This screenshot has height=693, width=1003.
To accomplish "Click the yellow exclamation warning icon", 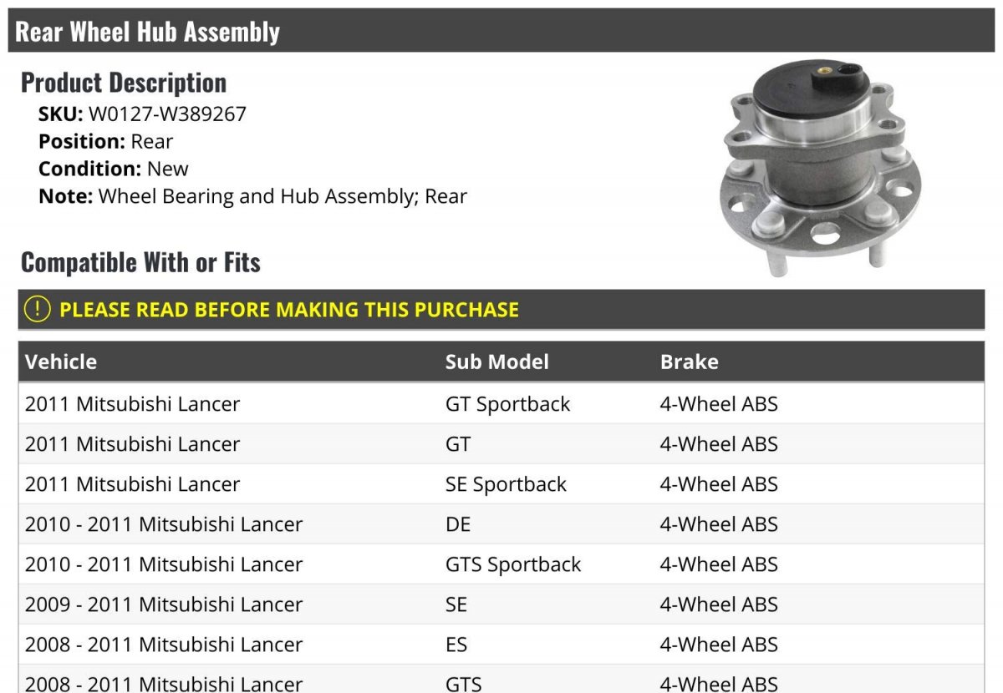I will 38,309.
